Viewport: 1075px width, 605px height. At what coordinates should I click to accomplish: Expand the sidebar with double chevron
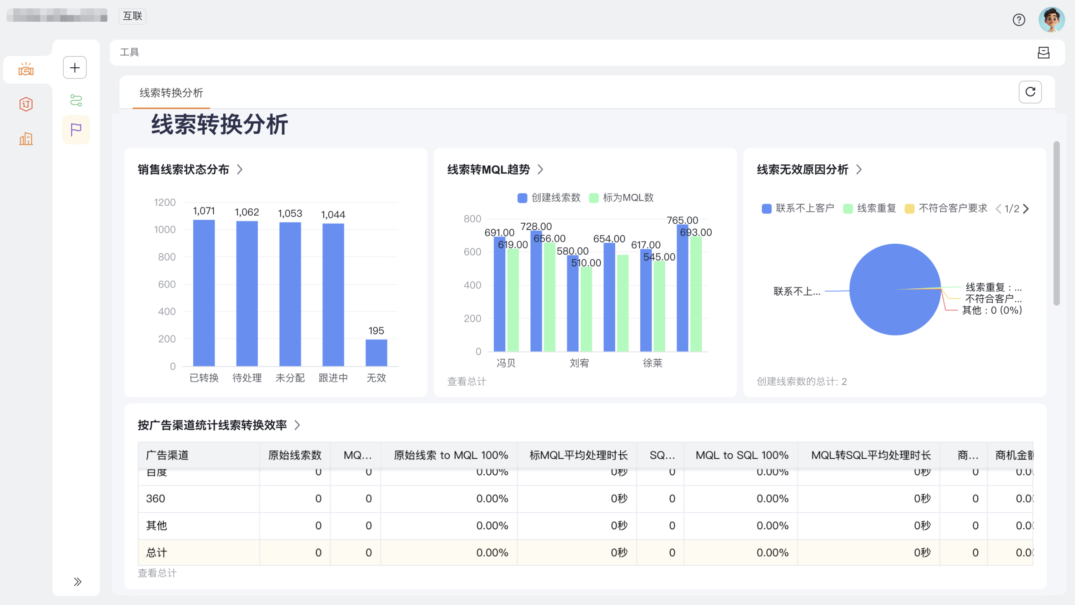[x=77, y=581]
